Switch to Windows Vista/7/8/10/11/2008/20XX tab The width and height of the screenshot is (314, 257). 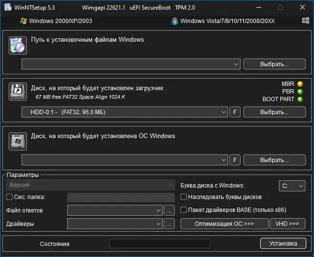[x=223, y=21]
